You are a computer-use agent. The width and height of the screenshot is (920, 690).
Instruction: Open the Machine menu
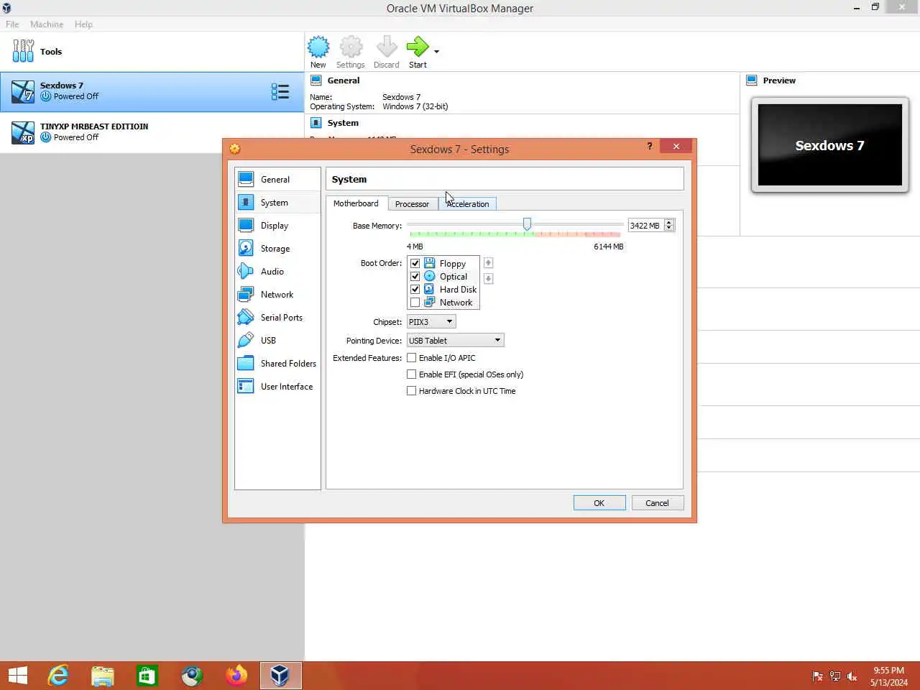[47, 24]
